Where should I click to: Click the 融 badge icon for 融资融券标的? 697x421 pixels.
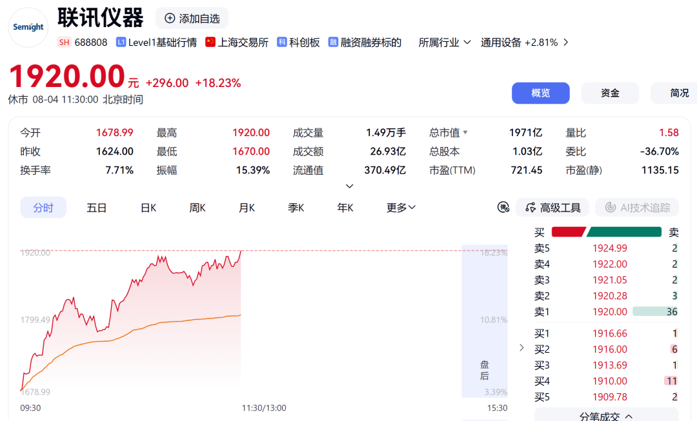[333, 42]
